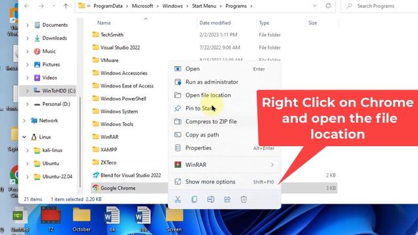
Task: Click the Rename icon in context menu
Action: pyautogui.click(x=210, y=199)
